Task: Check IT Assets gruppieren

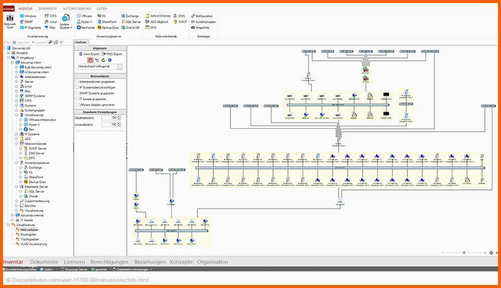Action: (77, 99)
